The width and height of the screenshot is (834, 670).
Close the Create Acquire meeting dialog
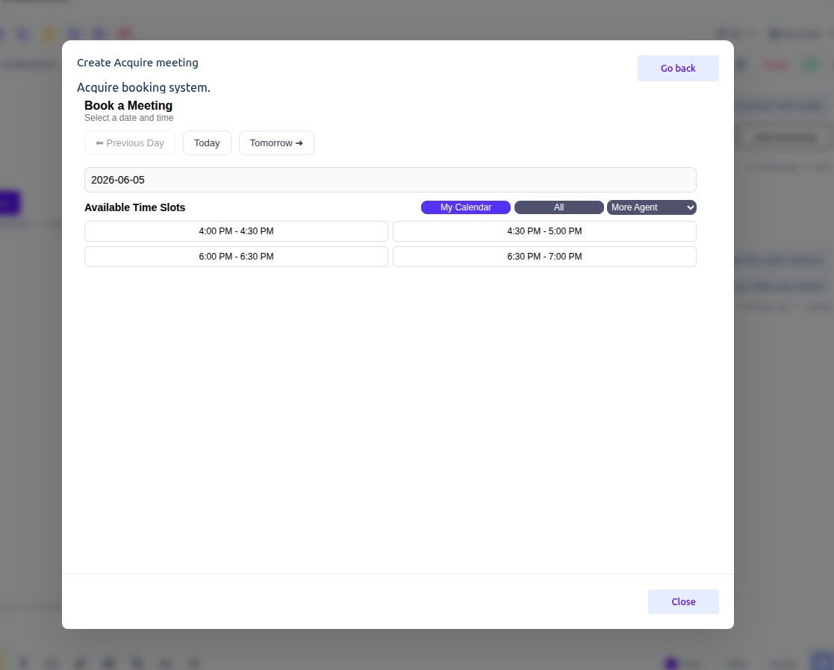(x=683, y=601)
